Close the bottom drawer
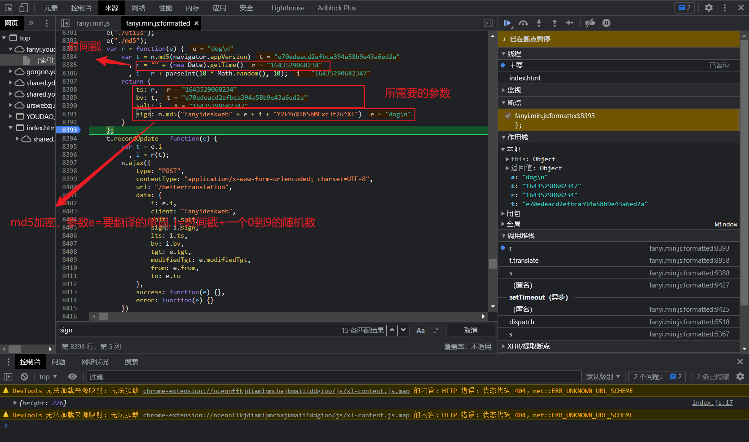The width and height of the screenshot is (749, 442). [x=740, y=362]
